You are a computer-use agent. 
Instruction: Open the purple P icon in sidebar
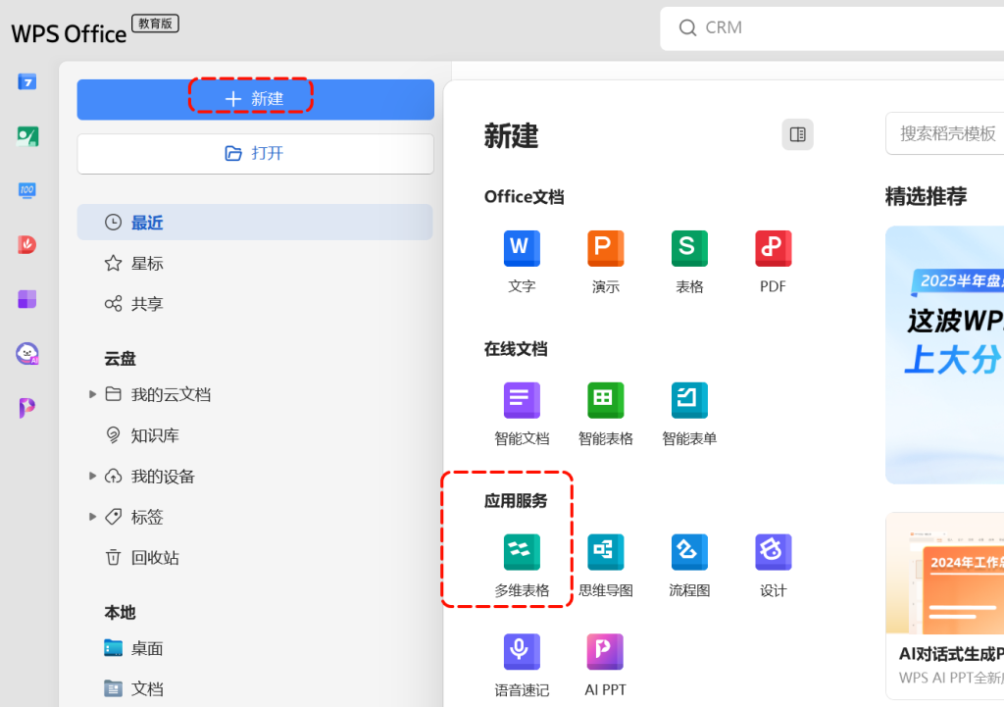(26, 408)
